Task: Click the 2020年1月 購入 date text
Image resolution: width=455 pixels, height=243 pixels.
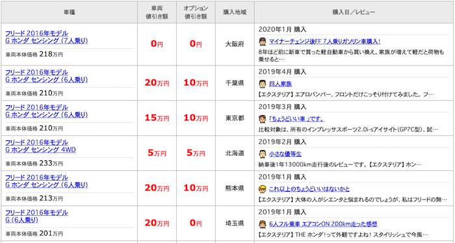Action: point(282,30)
